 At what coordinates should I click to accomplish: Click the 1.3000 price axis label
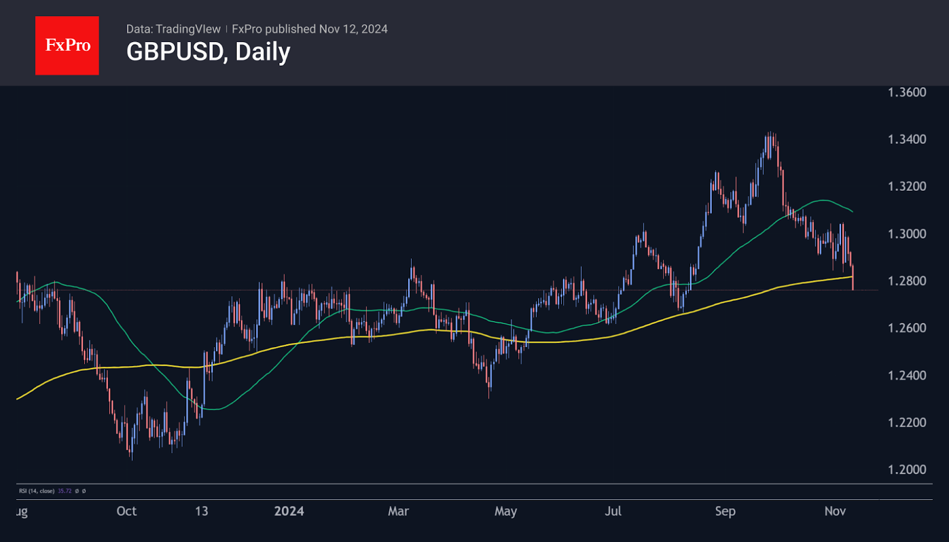pos(907,234)
